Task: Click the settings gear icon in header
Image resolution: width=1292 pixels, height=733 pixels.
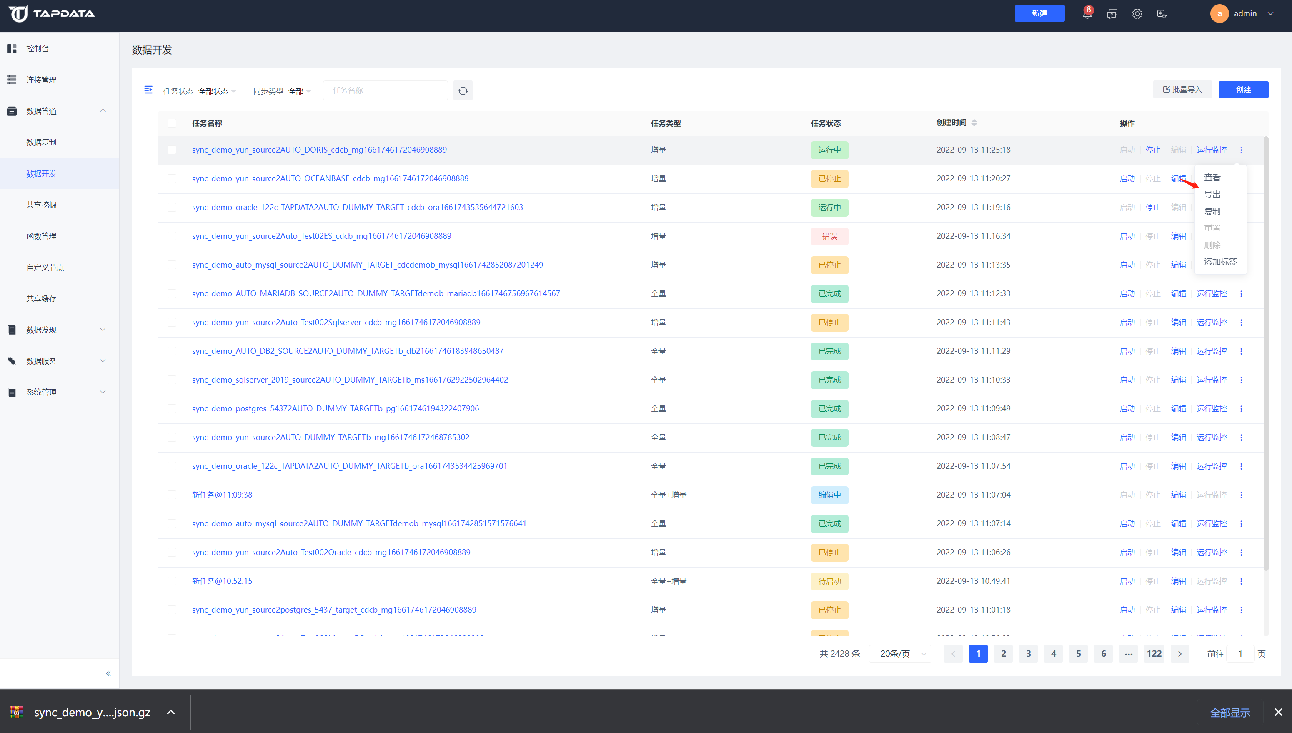Action: 1137,14
